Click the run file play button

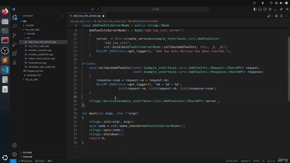coord(269,16)
